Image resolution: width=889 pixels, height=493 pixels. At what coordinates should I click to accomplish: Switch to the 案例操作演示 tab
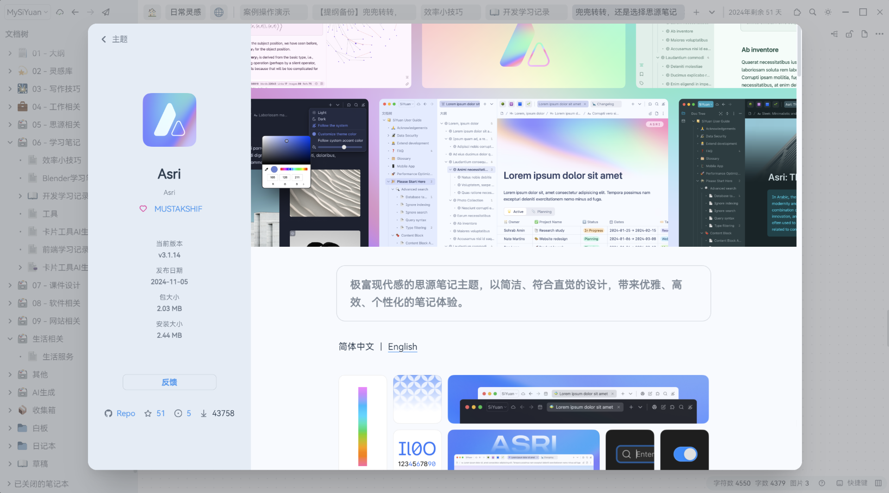[x=273, y=12]
